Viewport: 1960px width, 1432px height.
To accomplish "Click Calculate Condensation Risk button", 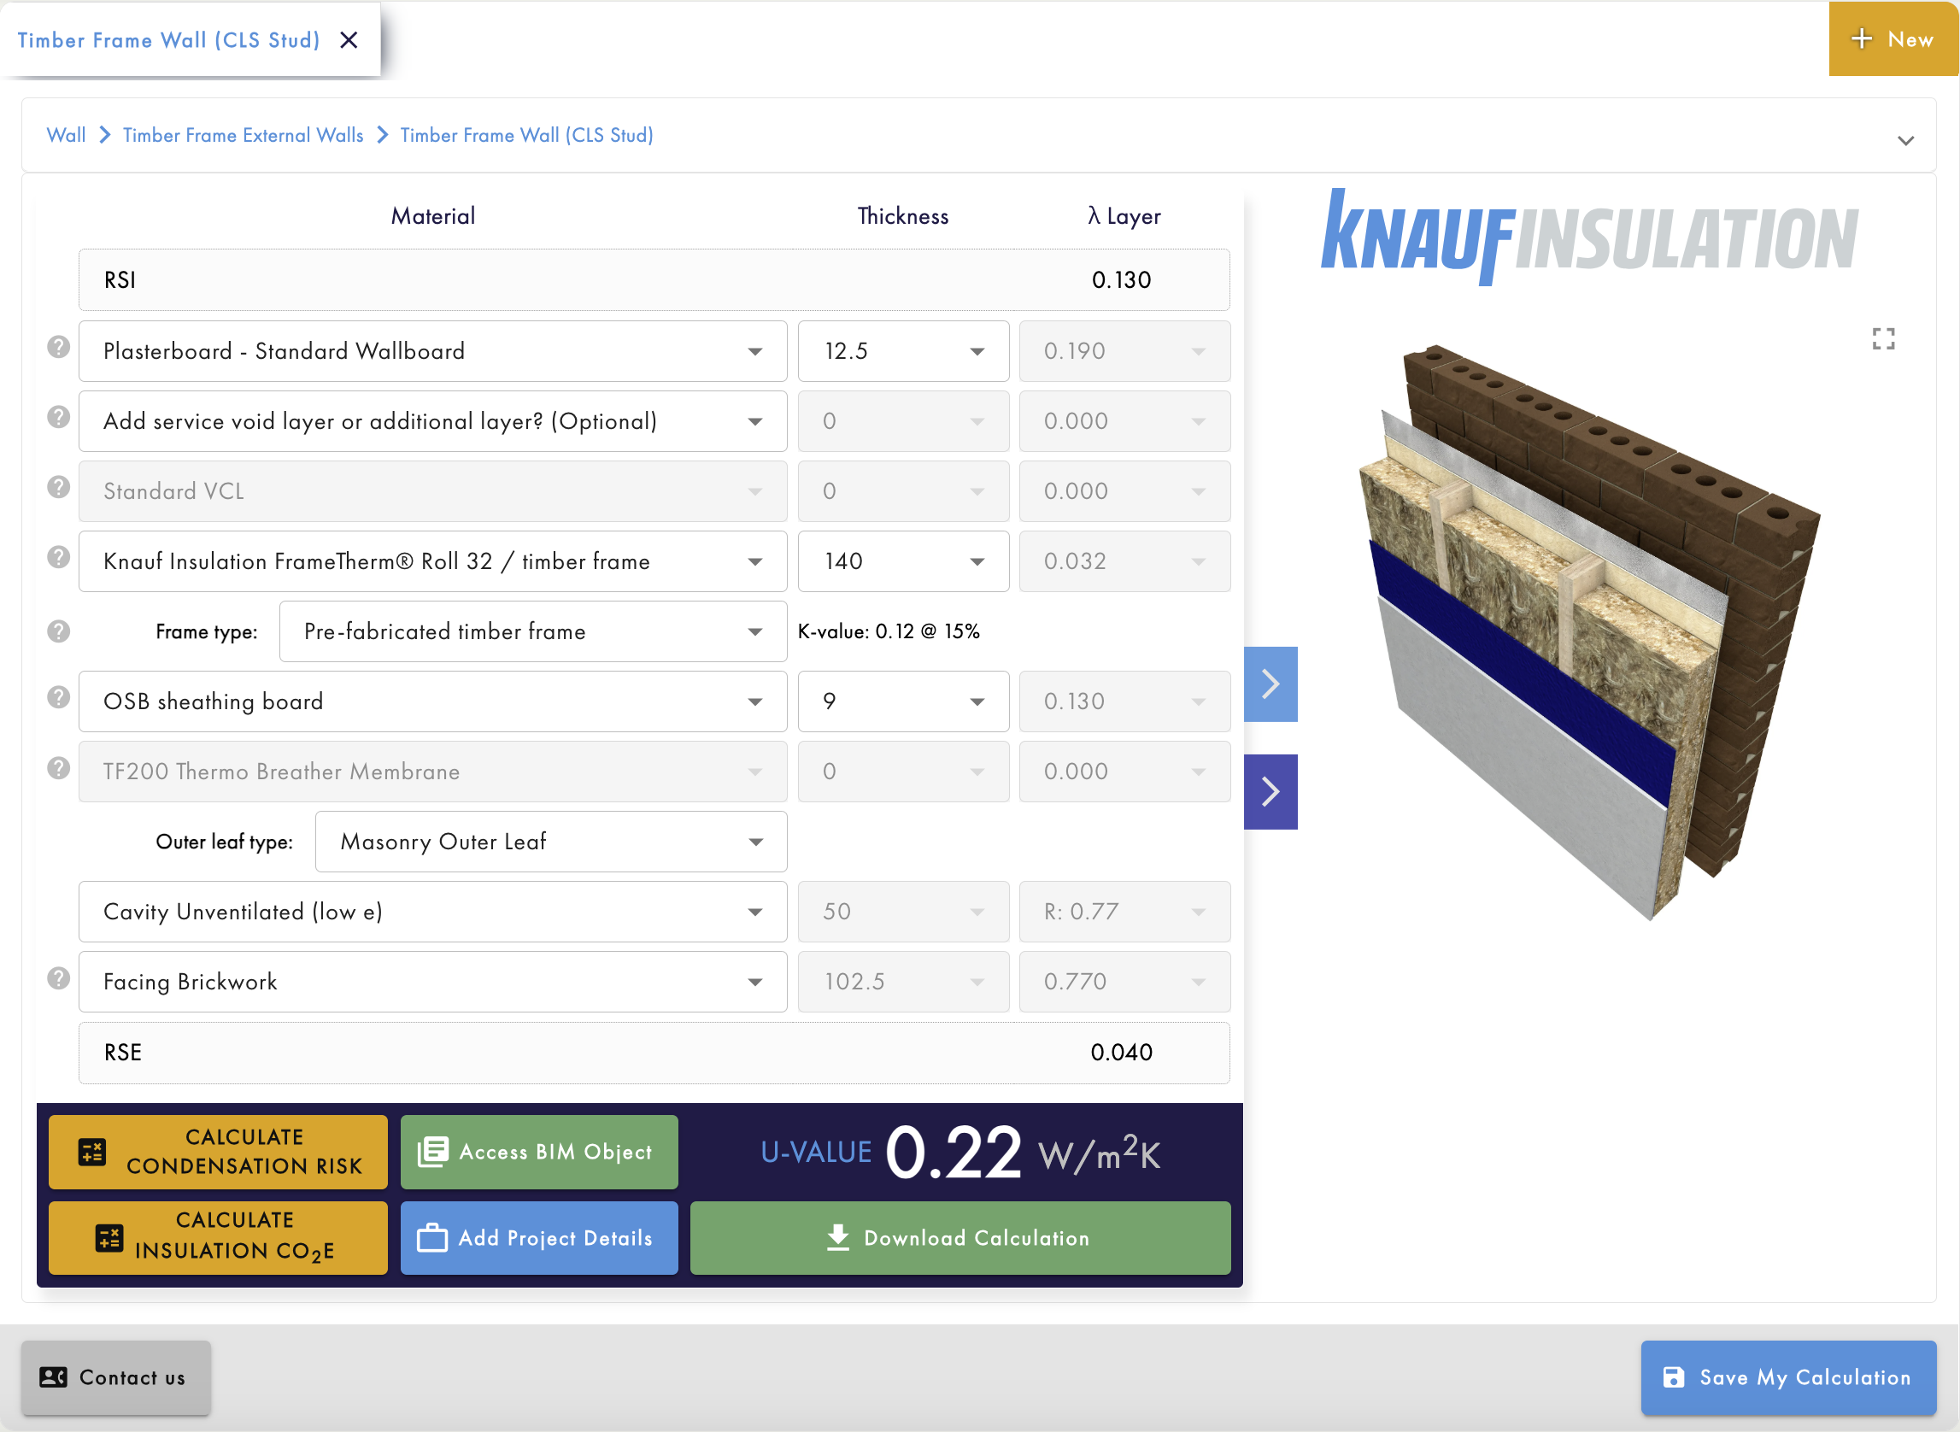I will click(x=218, y=1152).
